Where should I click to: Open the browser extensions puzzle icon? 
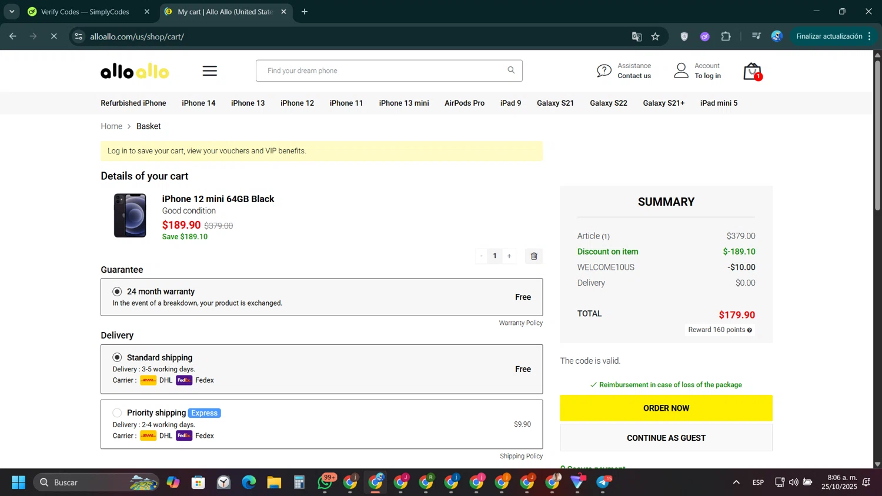(x=726, y=36)
